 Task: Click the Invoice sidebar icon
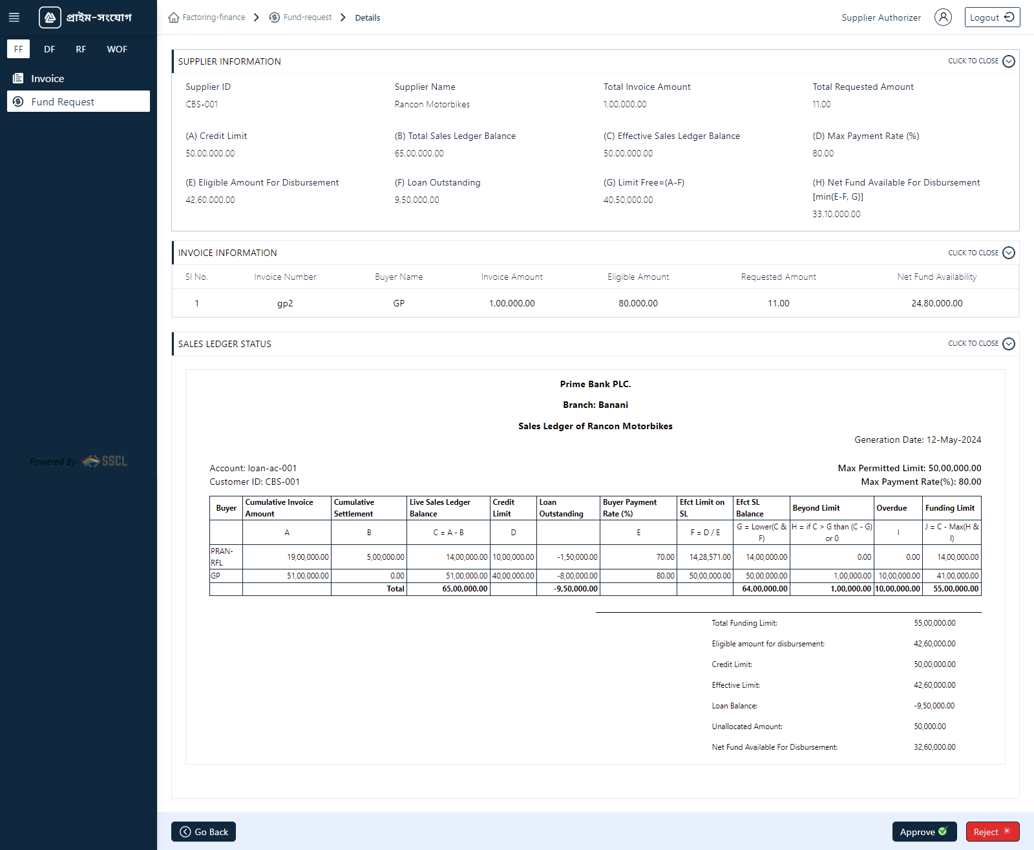pos(18,78)
